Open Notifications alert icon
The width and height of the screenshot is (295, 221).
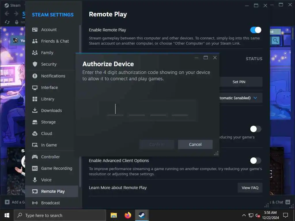35,76
